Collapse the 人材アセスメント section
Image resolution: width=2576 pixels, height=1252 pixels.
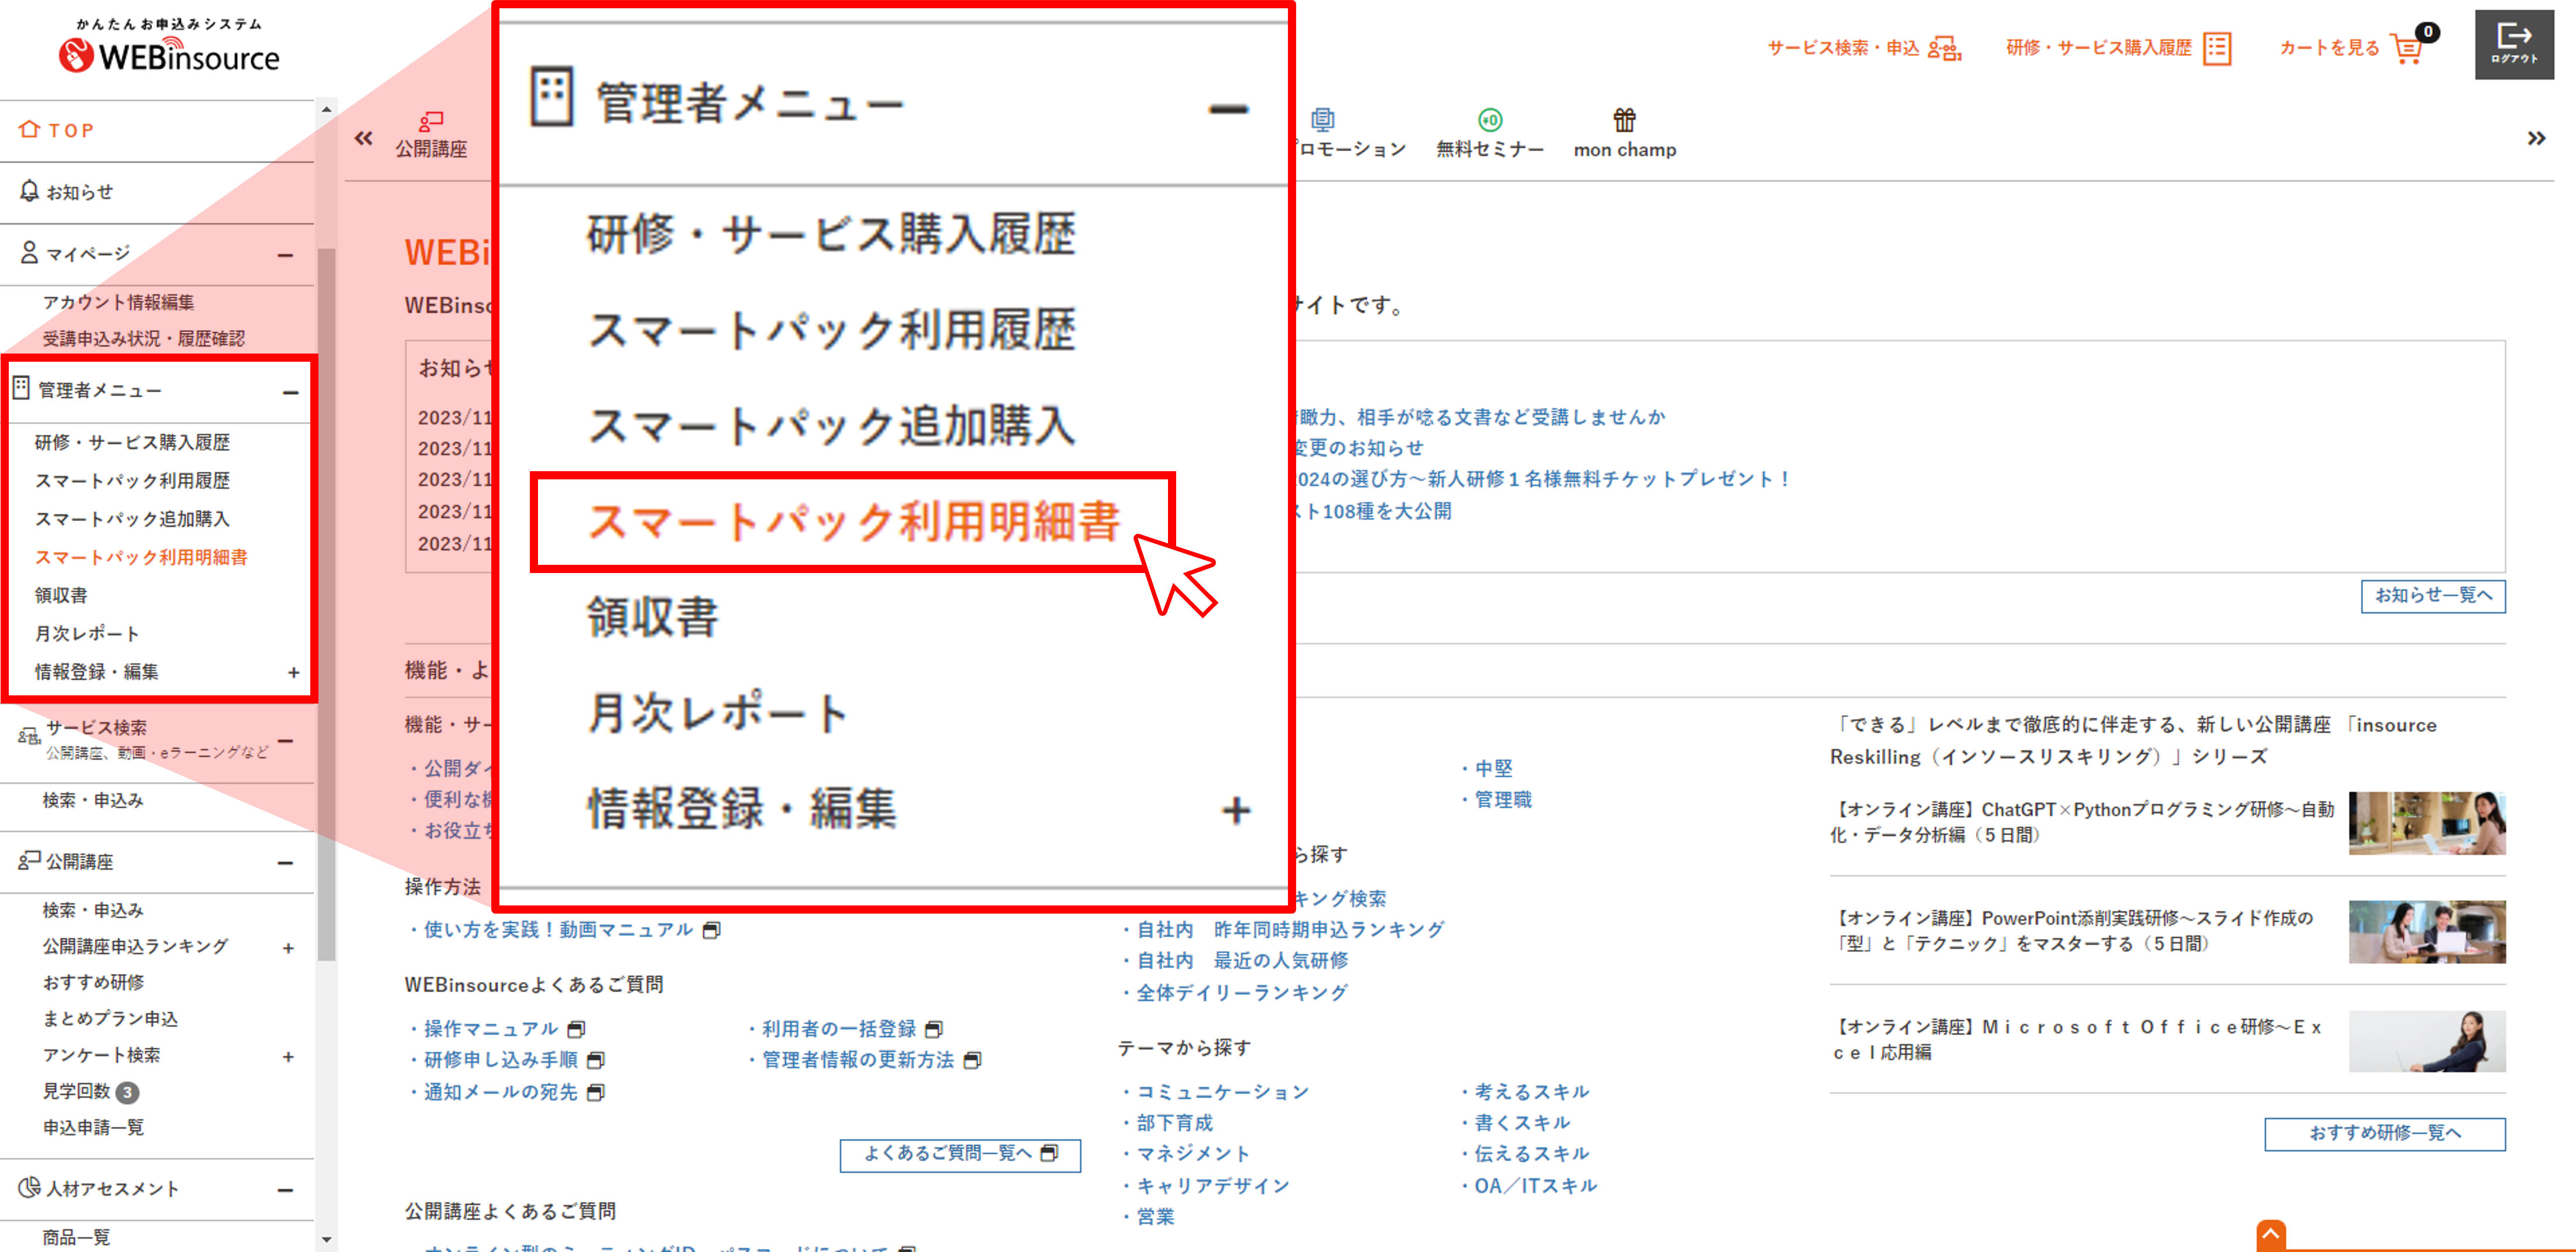tap(286, 1190)
